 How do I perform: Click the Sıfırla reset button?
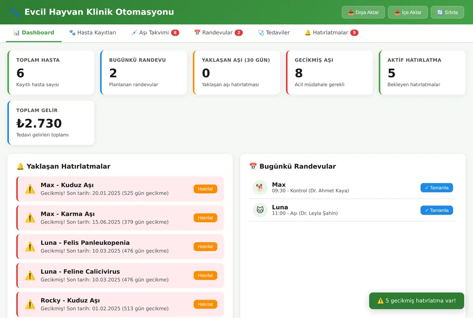[447, 12]
